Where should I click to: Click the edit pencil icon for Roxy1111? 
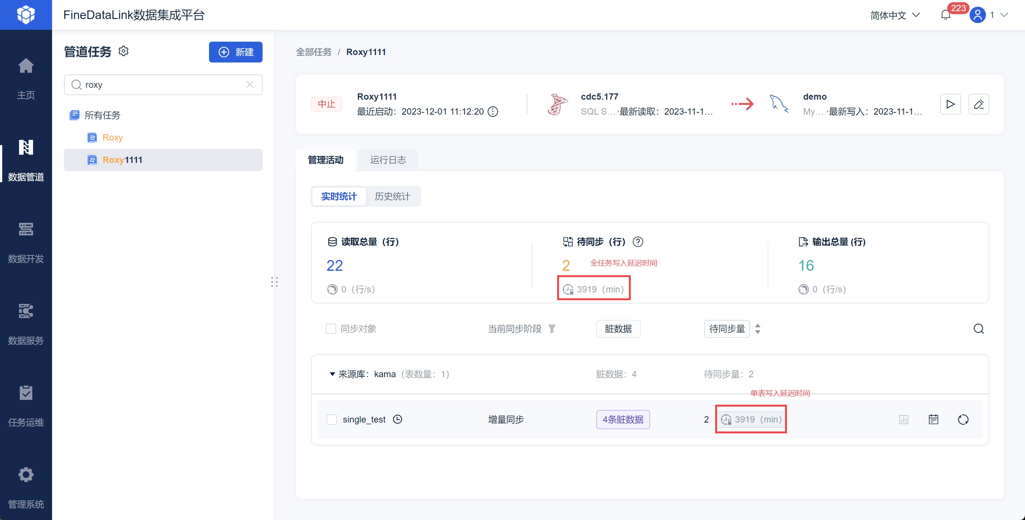pyautogui.click(x=979, y=104)
